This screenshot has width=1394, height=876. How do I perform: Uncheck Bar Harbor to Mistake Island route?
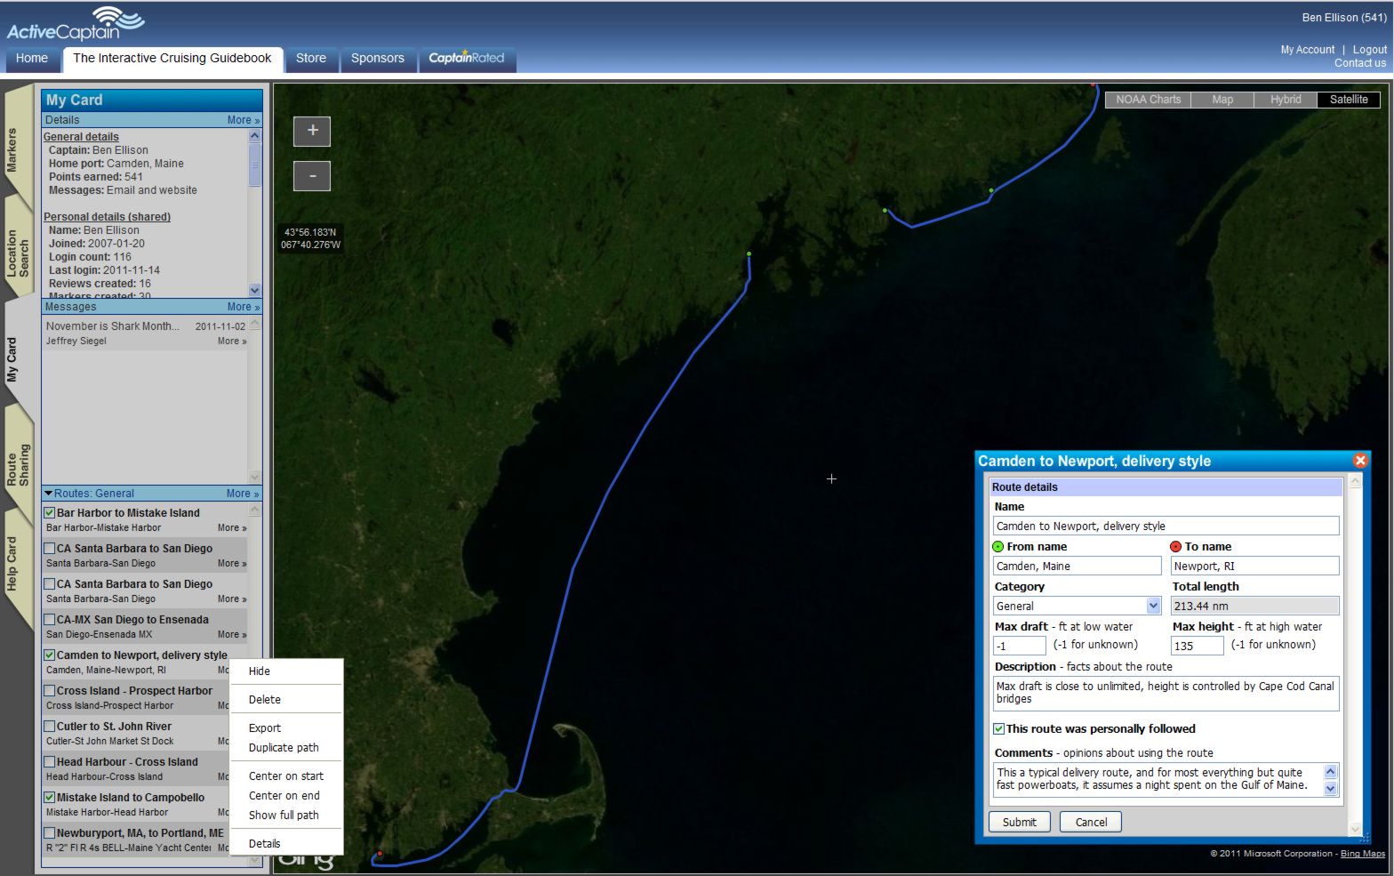tap(50, 513)
